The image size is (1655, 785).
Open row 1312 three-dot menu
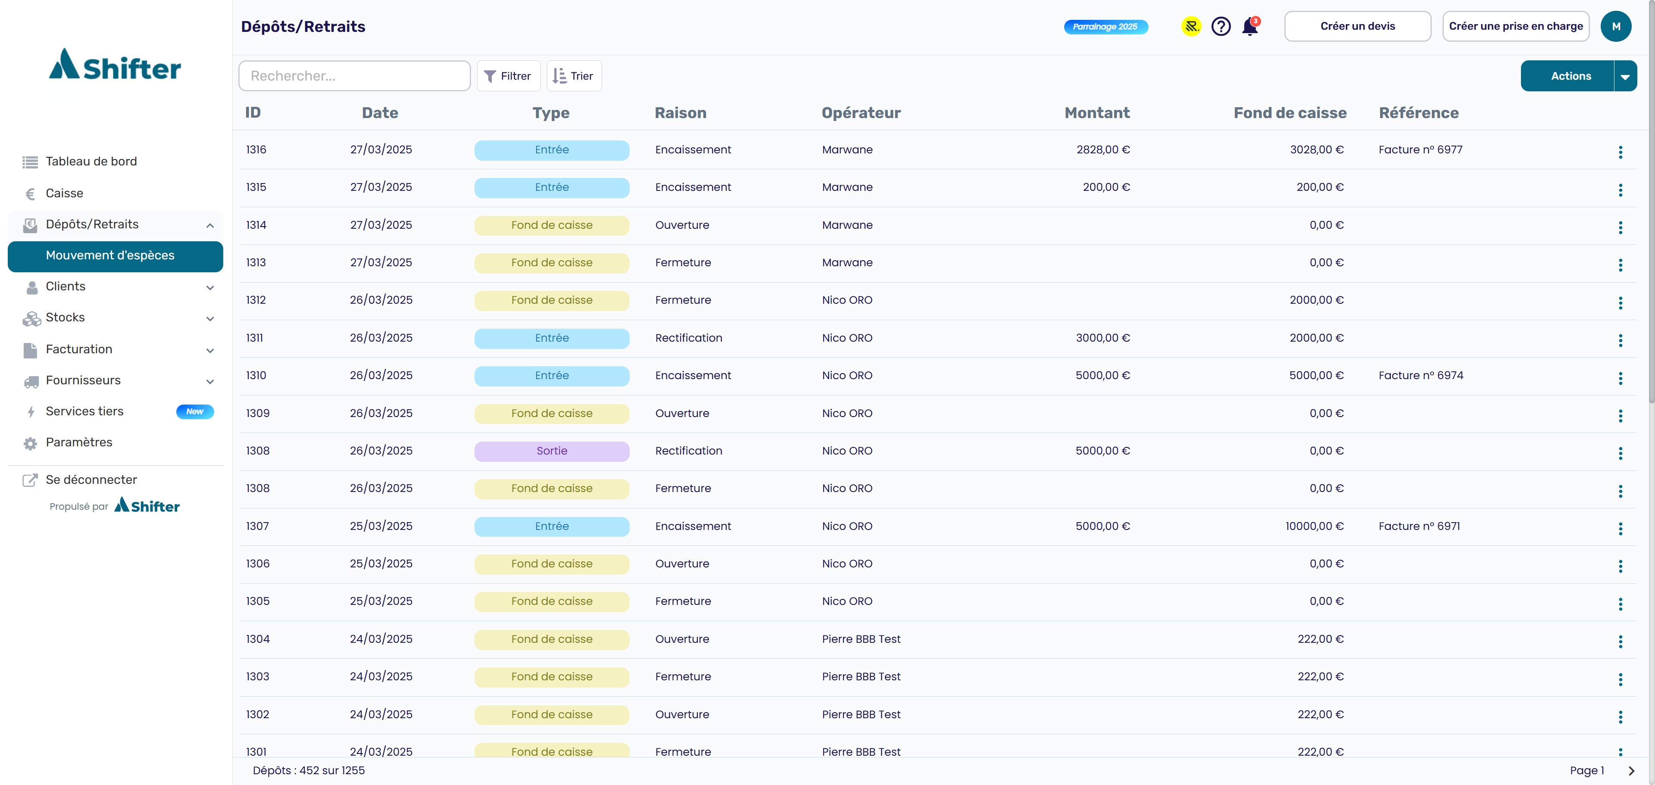tap(1621, 302)
